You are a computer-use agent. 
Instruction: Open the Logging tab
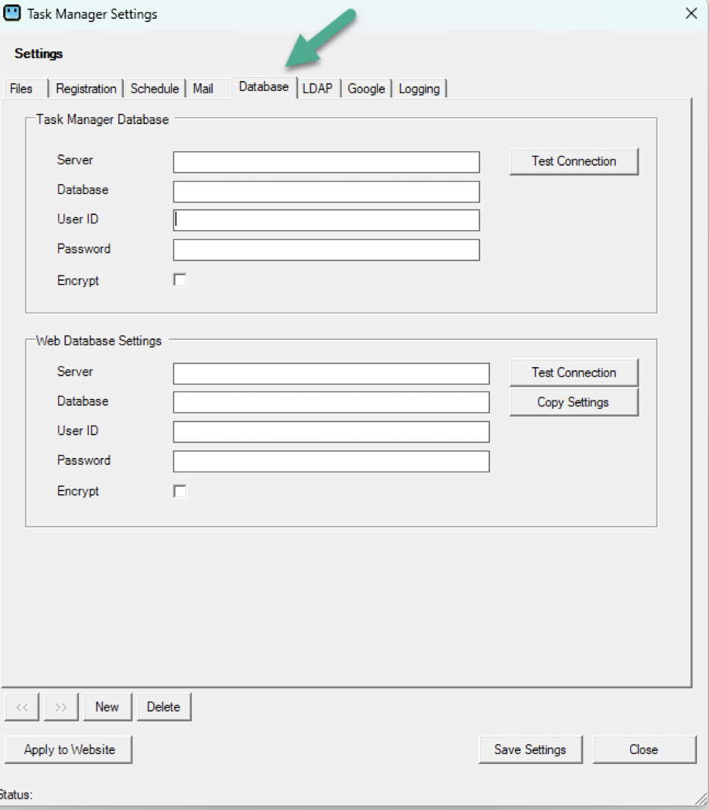[x=419, y=89]
